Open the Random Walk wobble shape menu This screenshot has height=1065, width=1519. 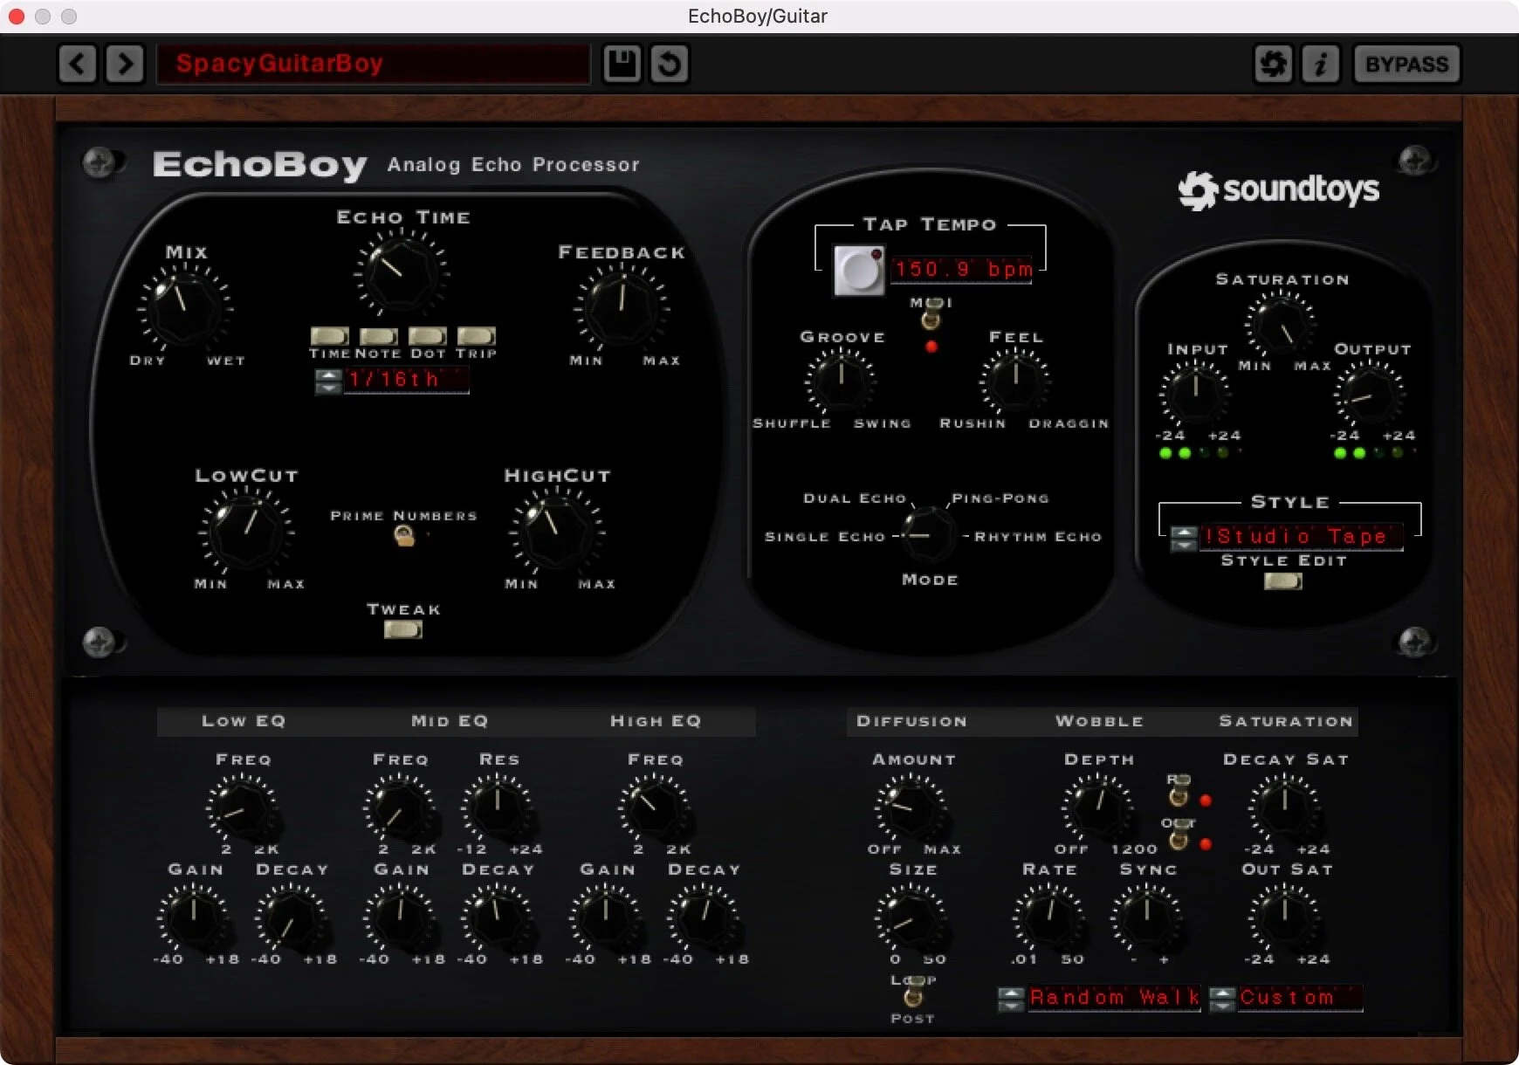point(1114,997)
